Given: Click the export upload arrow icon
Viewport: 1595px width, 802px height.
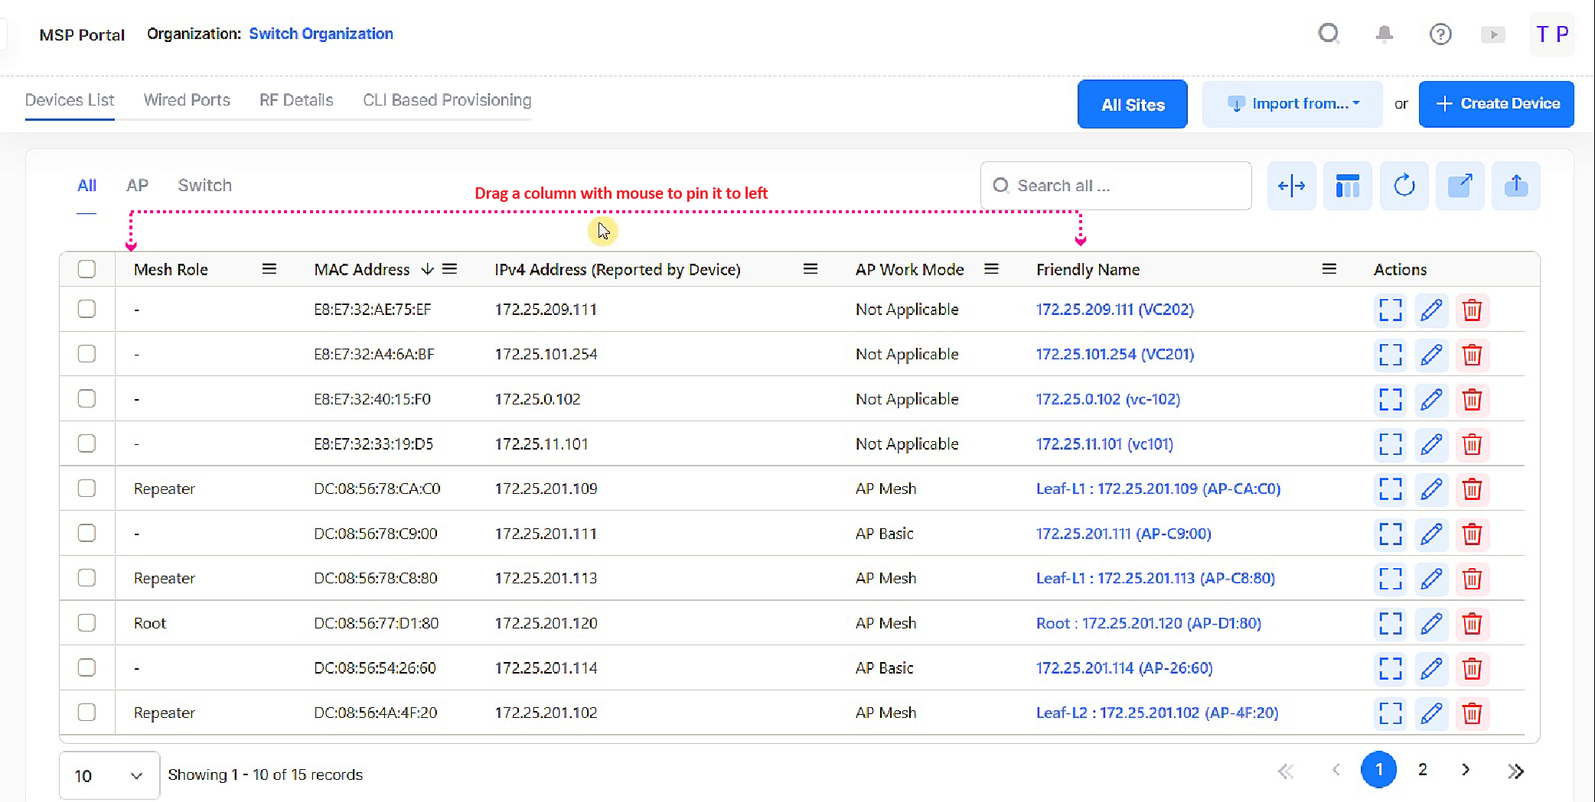Looking at the screenshot, I should click(x=1515, y=186).
